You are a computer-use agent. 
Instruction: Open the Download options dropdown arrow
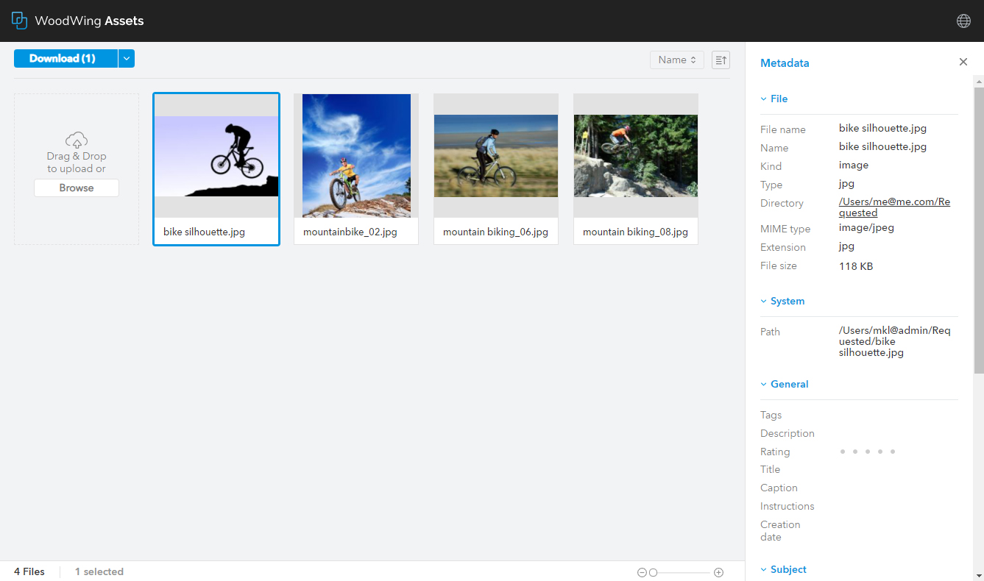126,57
